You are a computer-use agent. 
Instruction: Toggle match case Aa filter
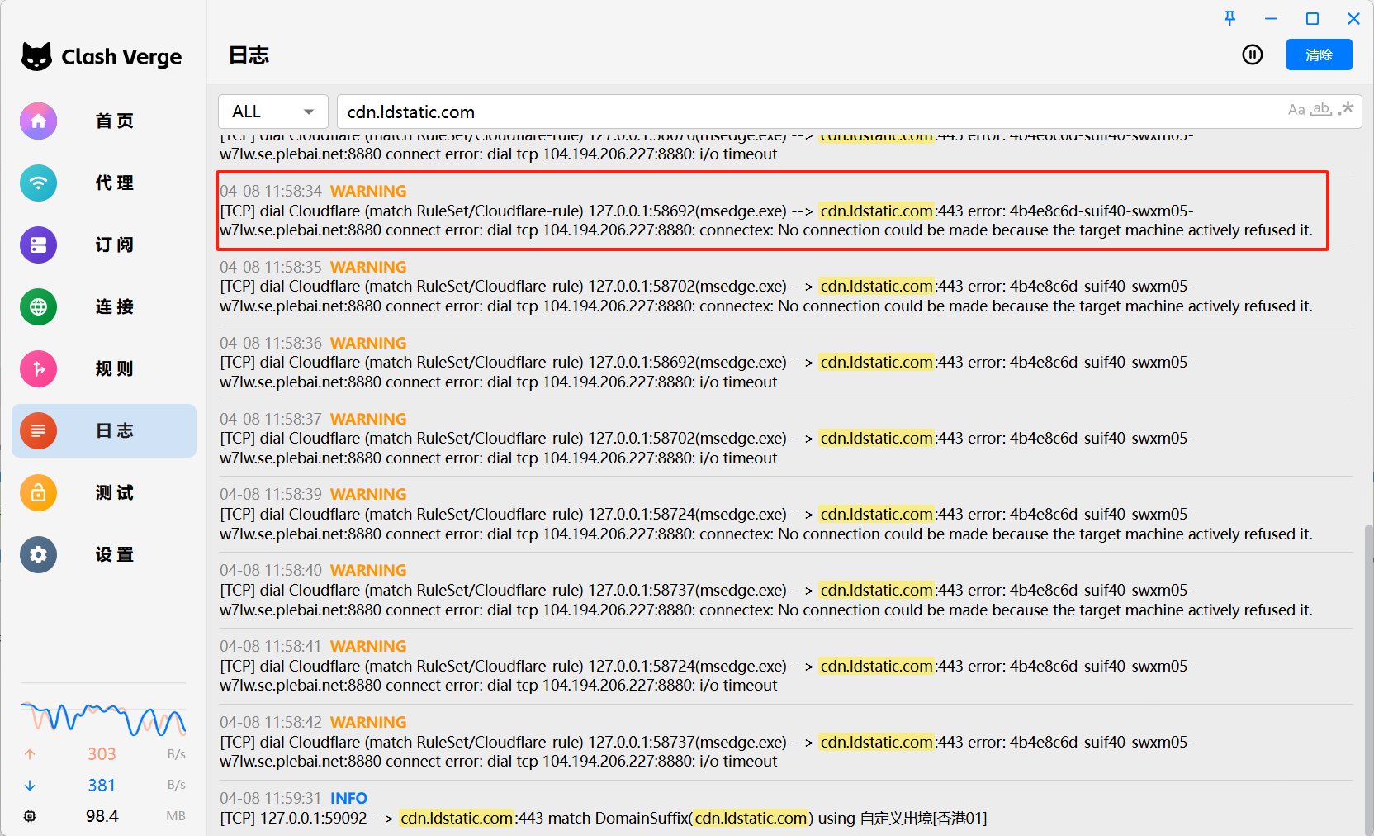coord(1296,110)
